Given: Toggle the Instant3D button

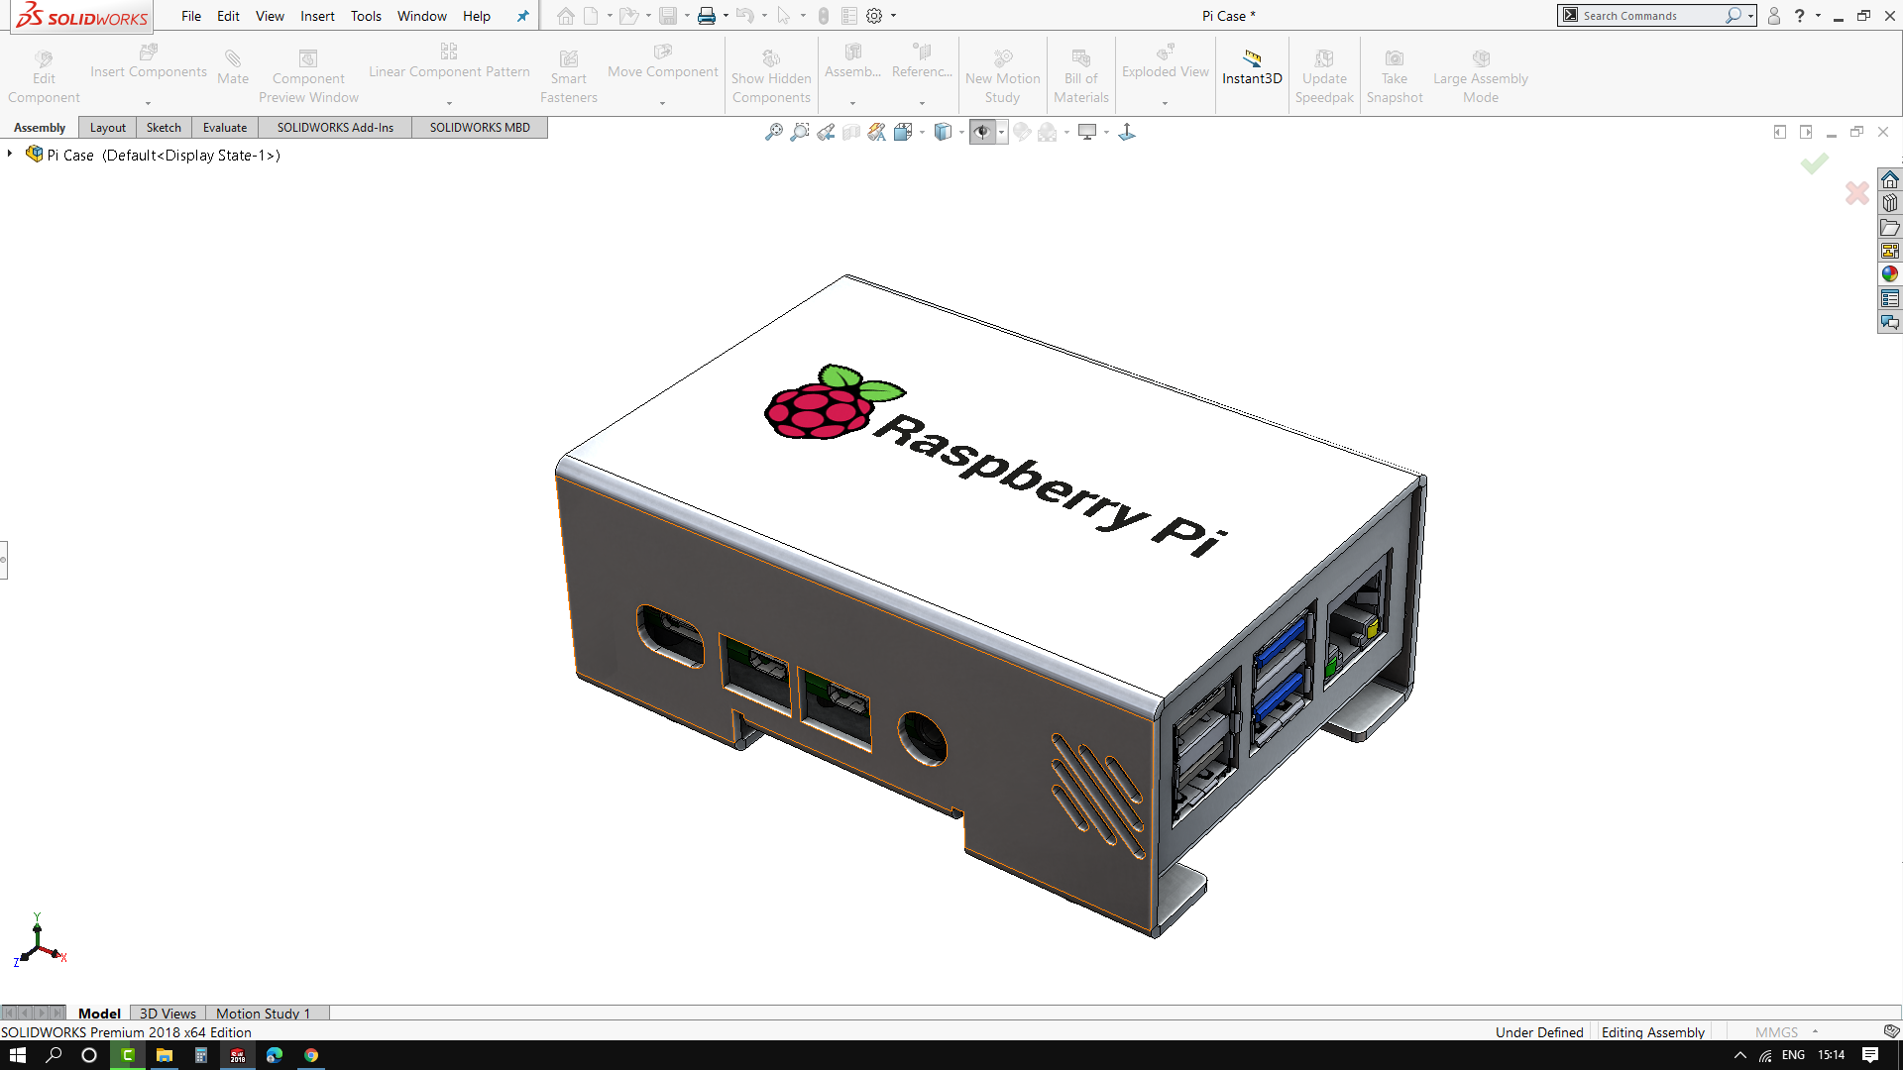Looking at the screenshot, I should click(1252, 69).
